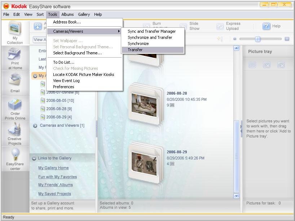Click the Kodak logo icon in title bar
295x221 pixels.
6,6
